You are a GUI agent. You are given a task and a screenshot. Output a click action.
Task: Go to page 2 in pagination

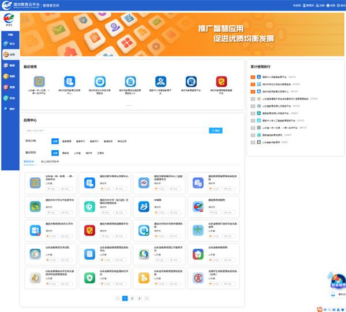coord(132,298)
